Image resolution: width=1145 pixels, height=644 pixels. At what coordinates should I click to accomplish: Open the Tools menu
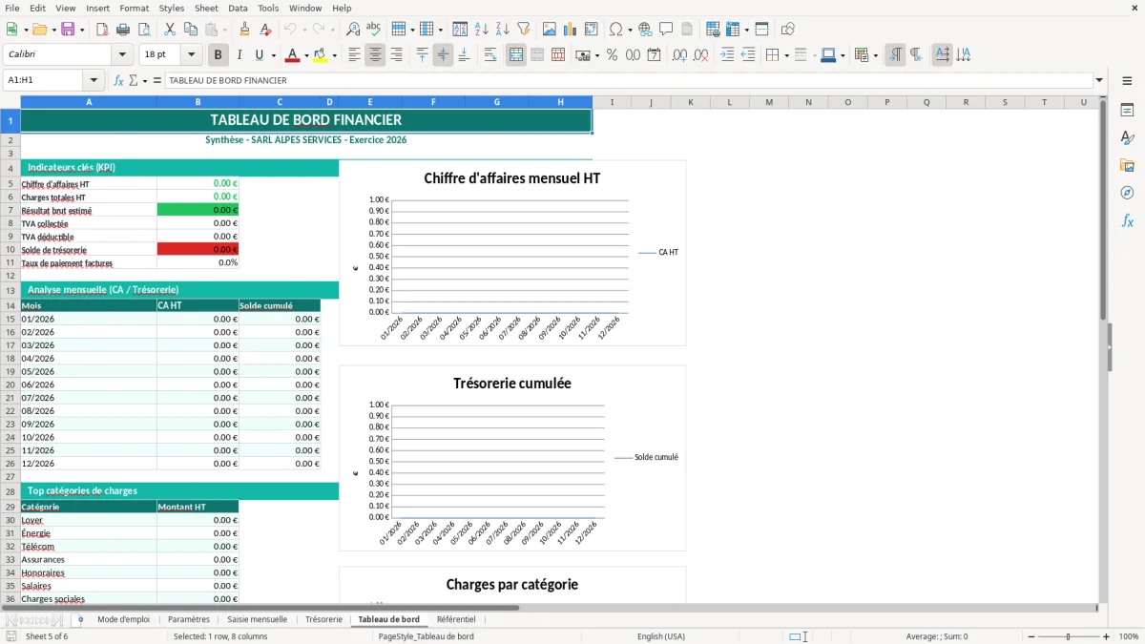(x=268, y=8)
